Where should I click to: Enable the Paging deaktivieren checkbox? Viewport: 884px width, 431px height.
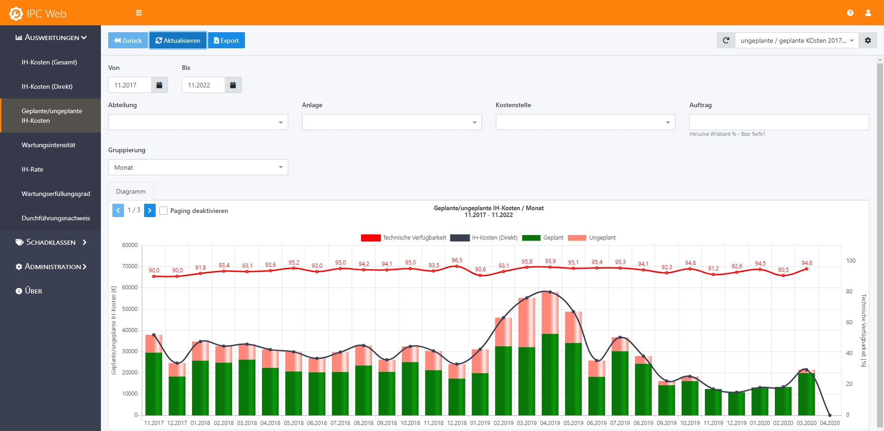coord(163,211)
